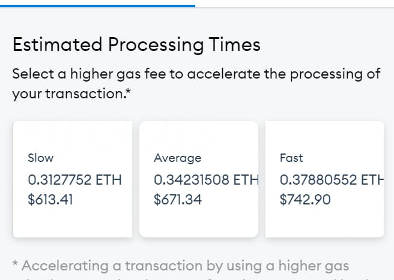Click the Slow label text
The width and height of the screenshot is (394, 280).
pyautogui.click(x=41, y=158)
